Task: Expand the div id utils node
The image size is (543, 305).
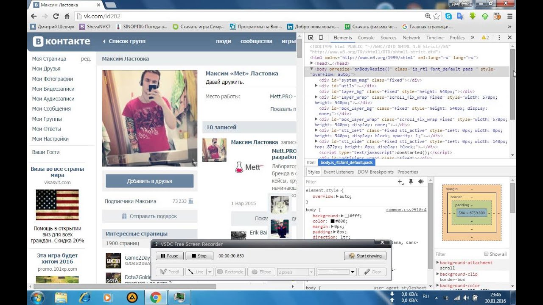Action: (316, 86)
